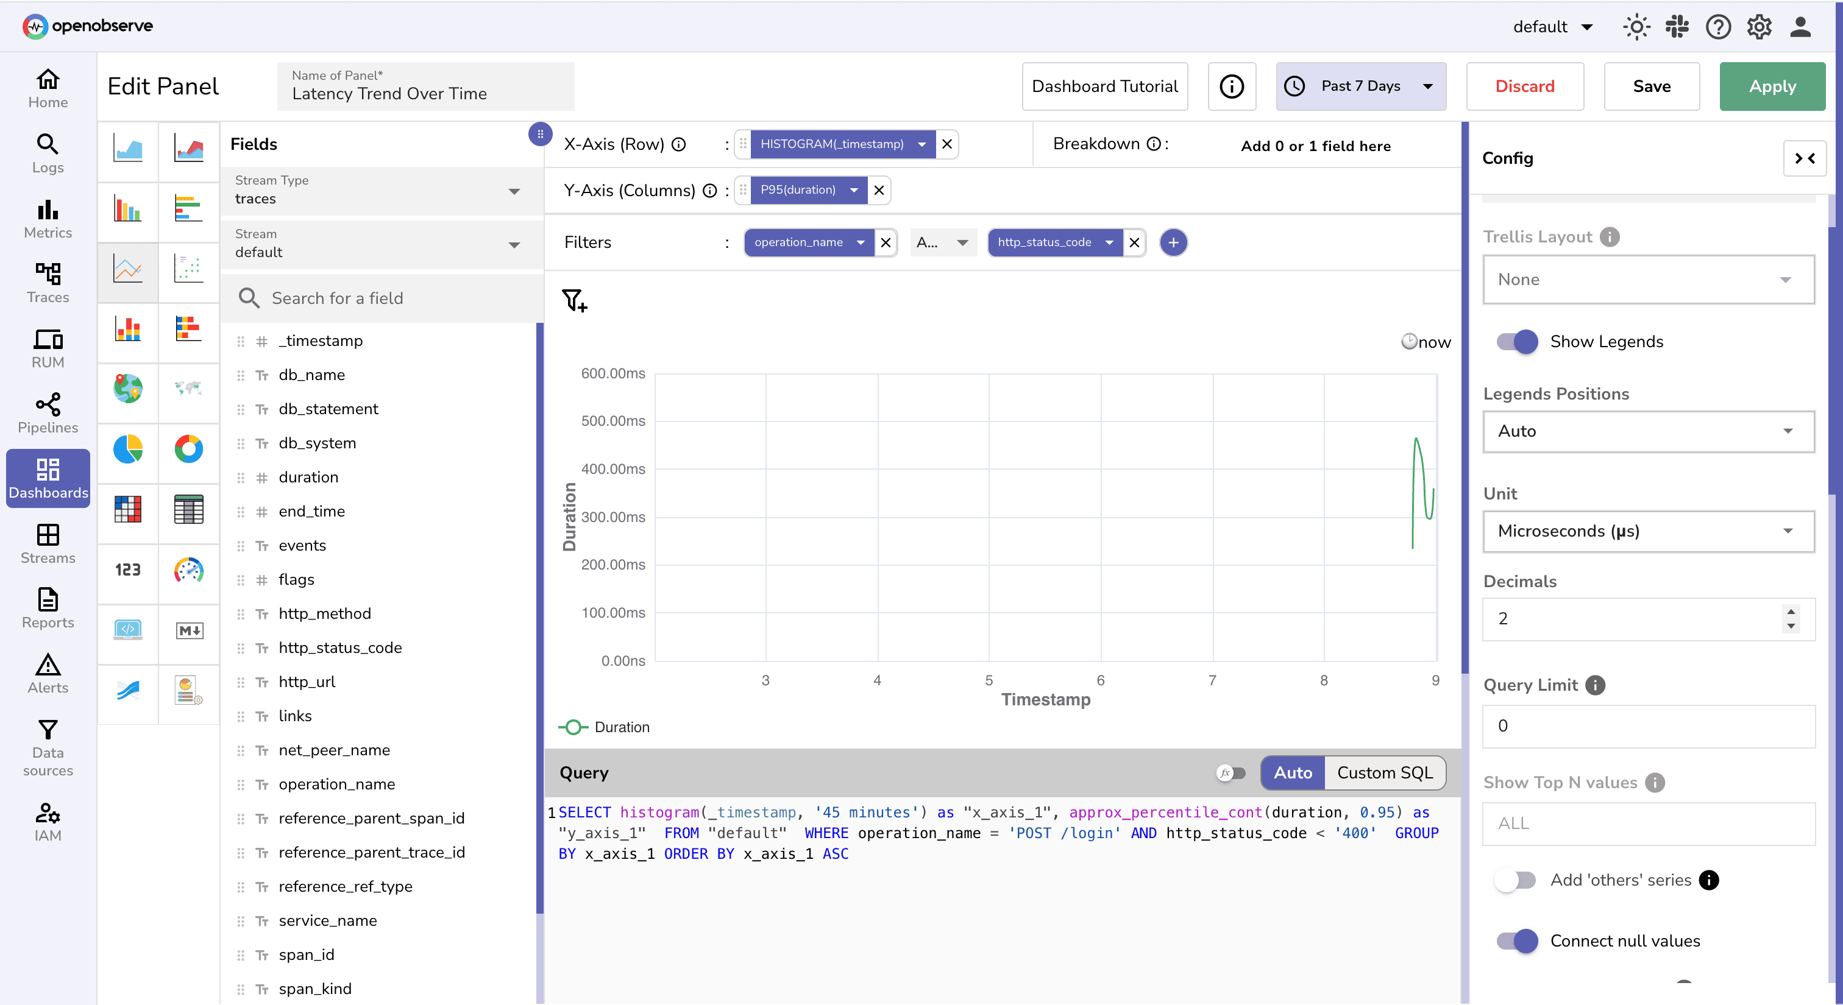
Task: Open Dashboards in the left navigation
Action: [47, 478]
